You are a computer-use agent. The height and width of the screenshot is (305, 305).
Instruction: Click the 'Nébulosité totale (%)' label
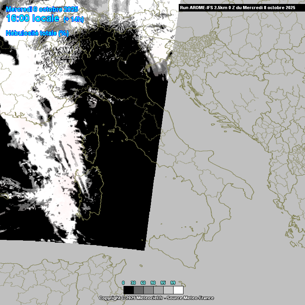click(37, 33)
